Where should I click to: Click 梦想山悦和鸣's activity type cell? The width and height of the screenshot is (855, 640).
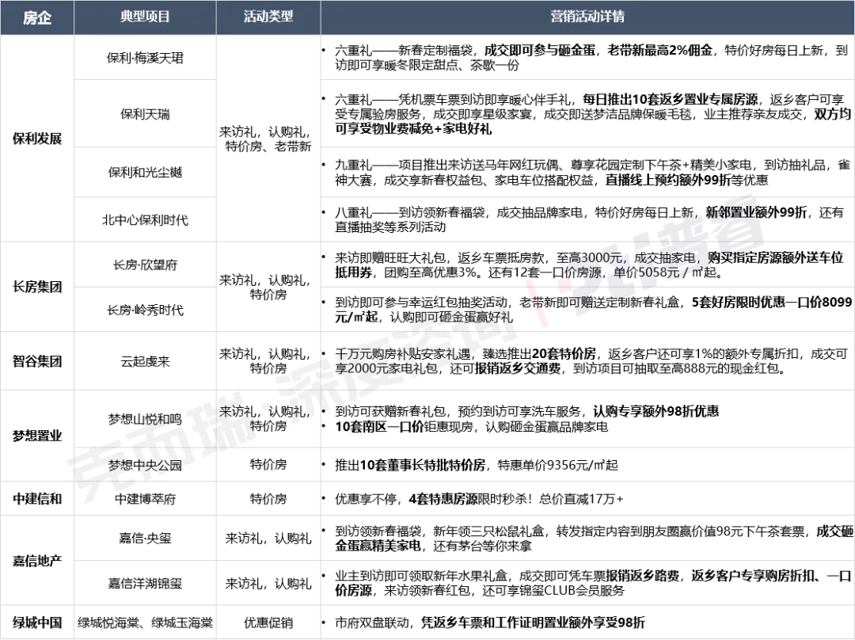268,419
